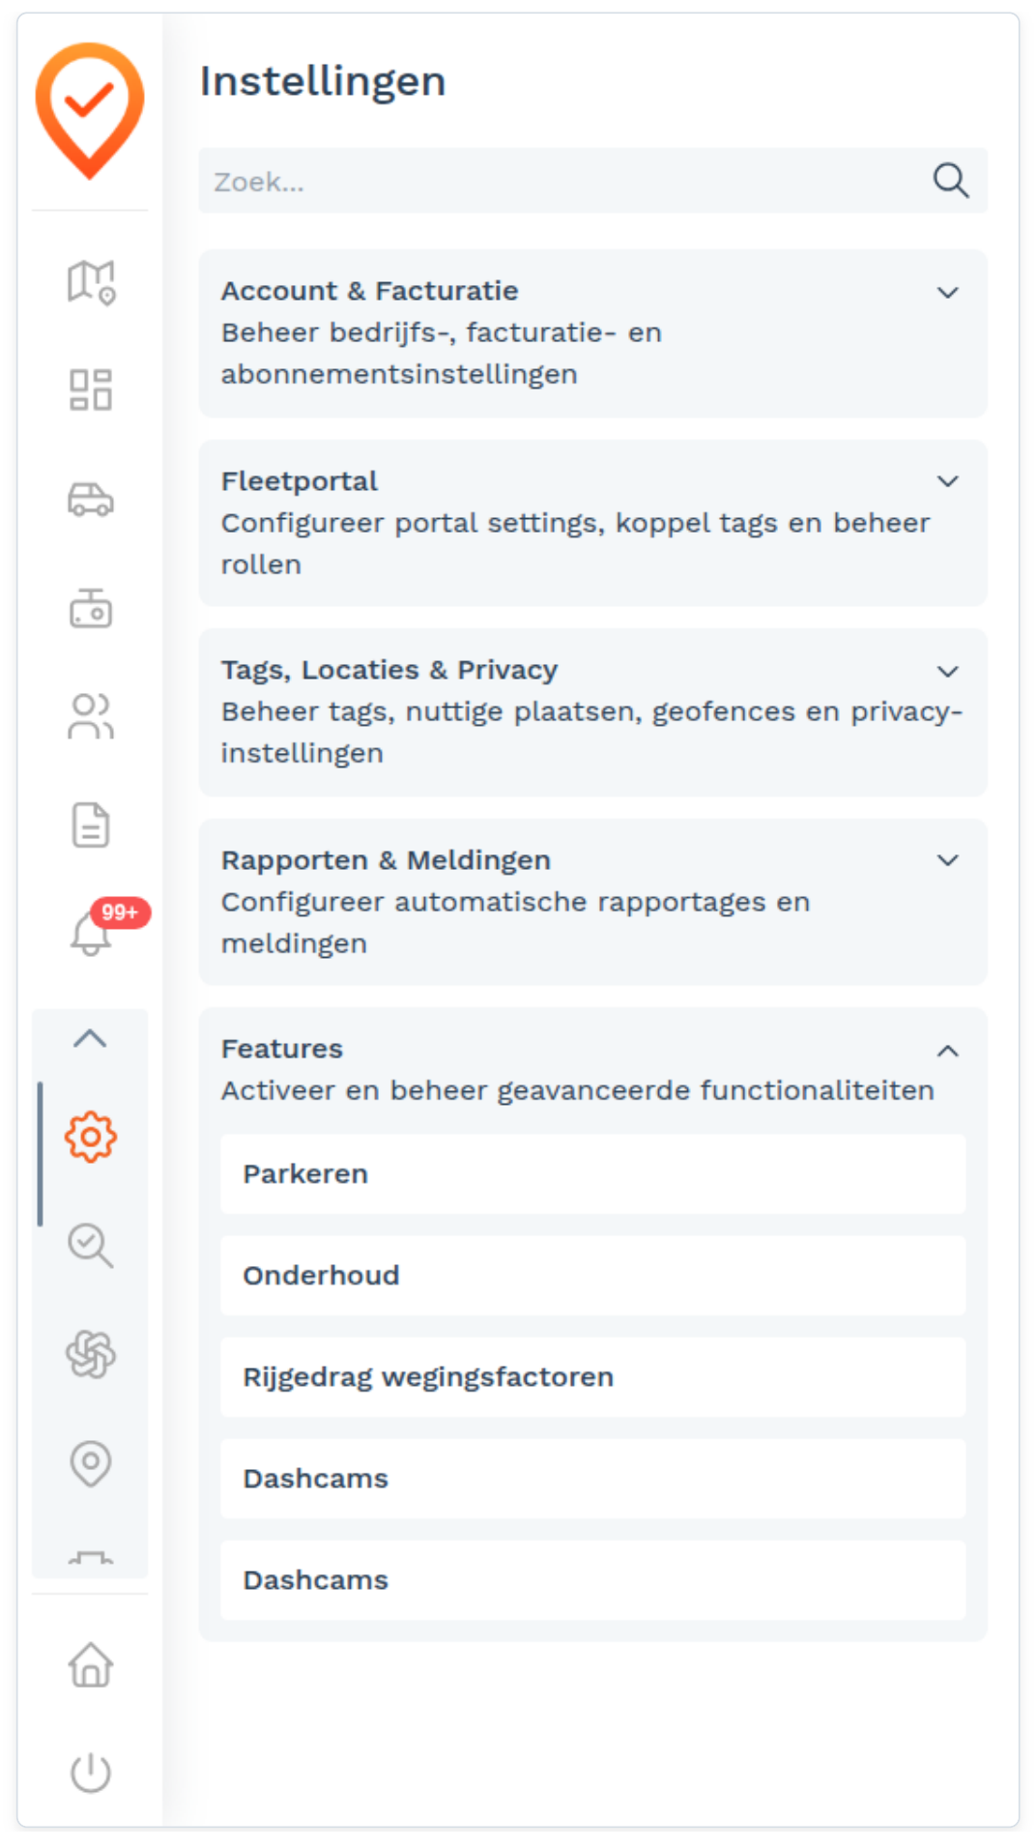Click 'Configureer automatische rapportages en meldingen' description
Screen dimensions: 1036x1848
(515, 922)
